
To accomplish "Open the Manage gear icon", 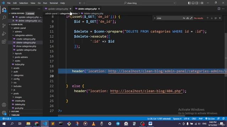I will click(x=4, y=113).
